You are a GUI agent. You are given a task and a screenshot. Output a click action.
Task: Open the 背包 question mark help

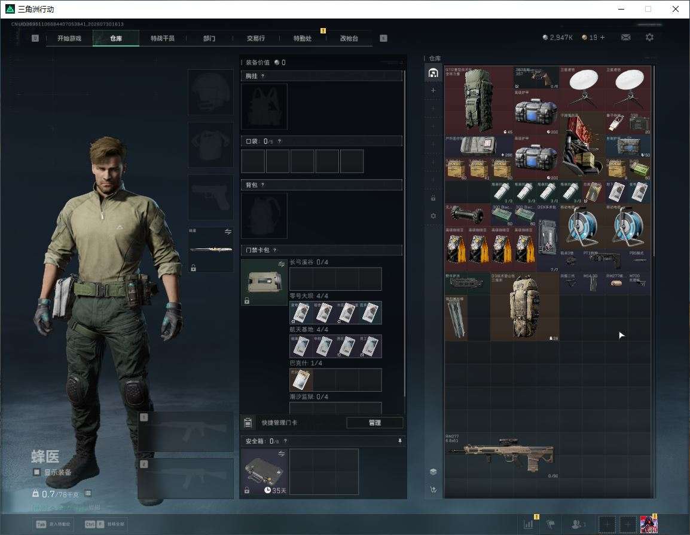point(262,185)
